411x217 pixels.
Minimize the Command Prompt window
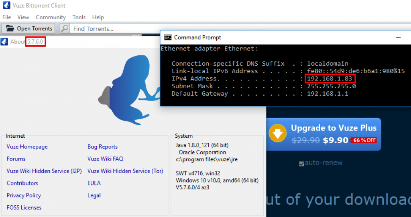point(398,37)
